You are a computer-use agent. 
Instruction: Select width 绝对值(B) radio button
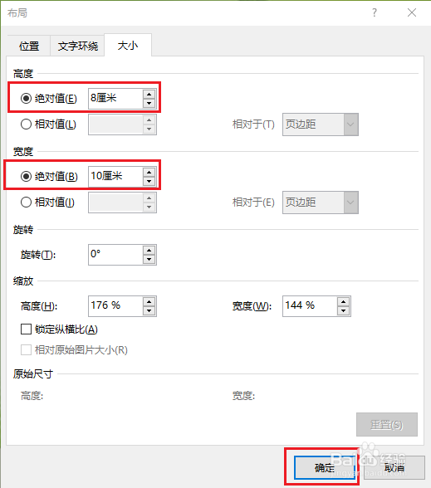(x=26, y=177)
